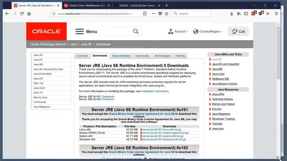The image size is (287, 161).
Task: Open Java EE and Glassfish link
Action: click(226, 64)
